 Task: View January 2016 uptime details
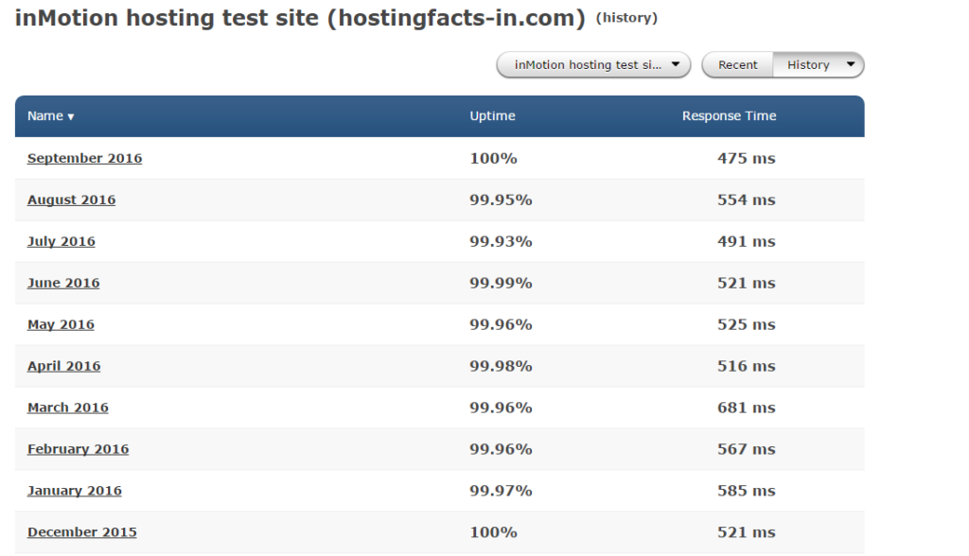74,491
